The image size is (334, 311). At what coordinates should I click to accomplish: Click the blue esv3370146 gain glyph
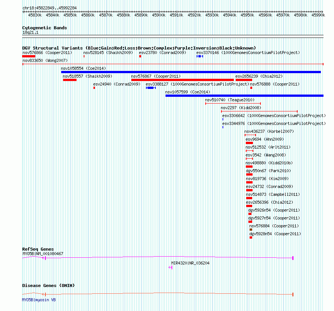(x=200, y=56)
